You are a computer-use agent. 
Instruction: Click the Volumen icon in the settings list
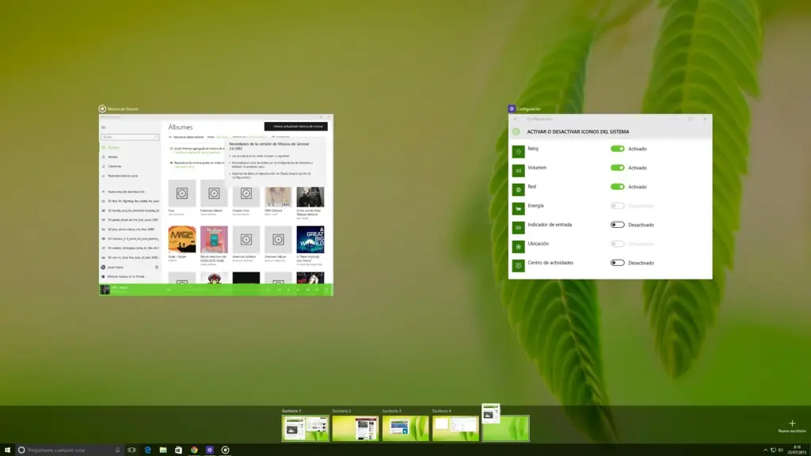click(517, 167)
